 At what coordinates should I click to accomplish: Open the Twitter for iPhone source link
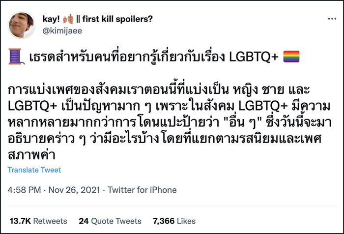tap(142, 190)
